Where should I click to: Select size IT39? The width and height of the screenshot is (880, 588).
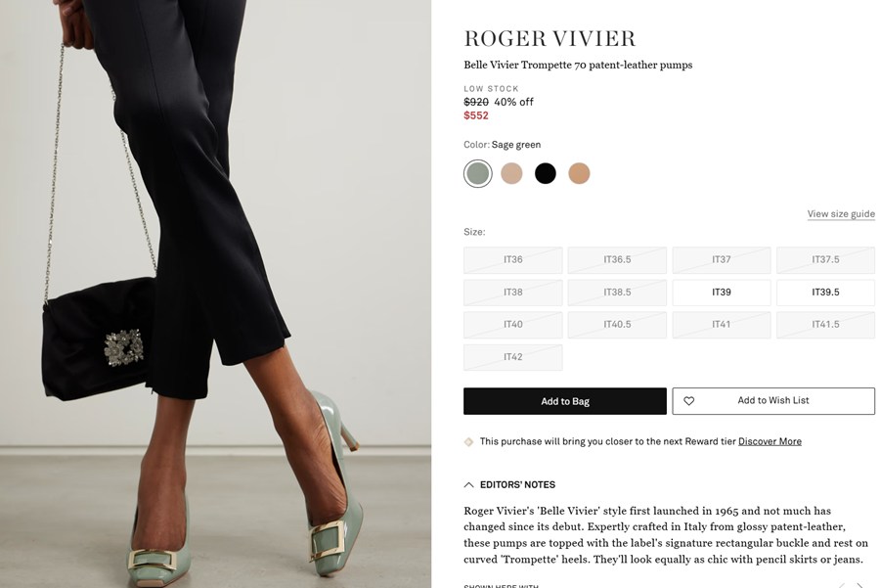click(722, 292)
